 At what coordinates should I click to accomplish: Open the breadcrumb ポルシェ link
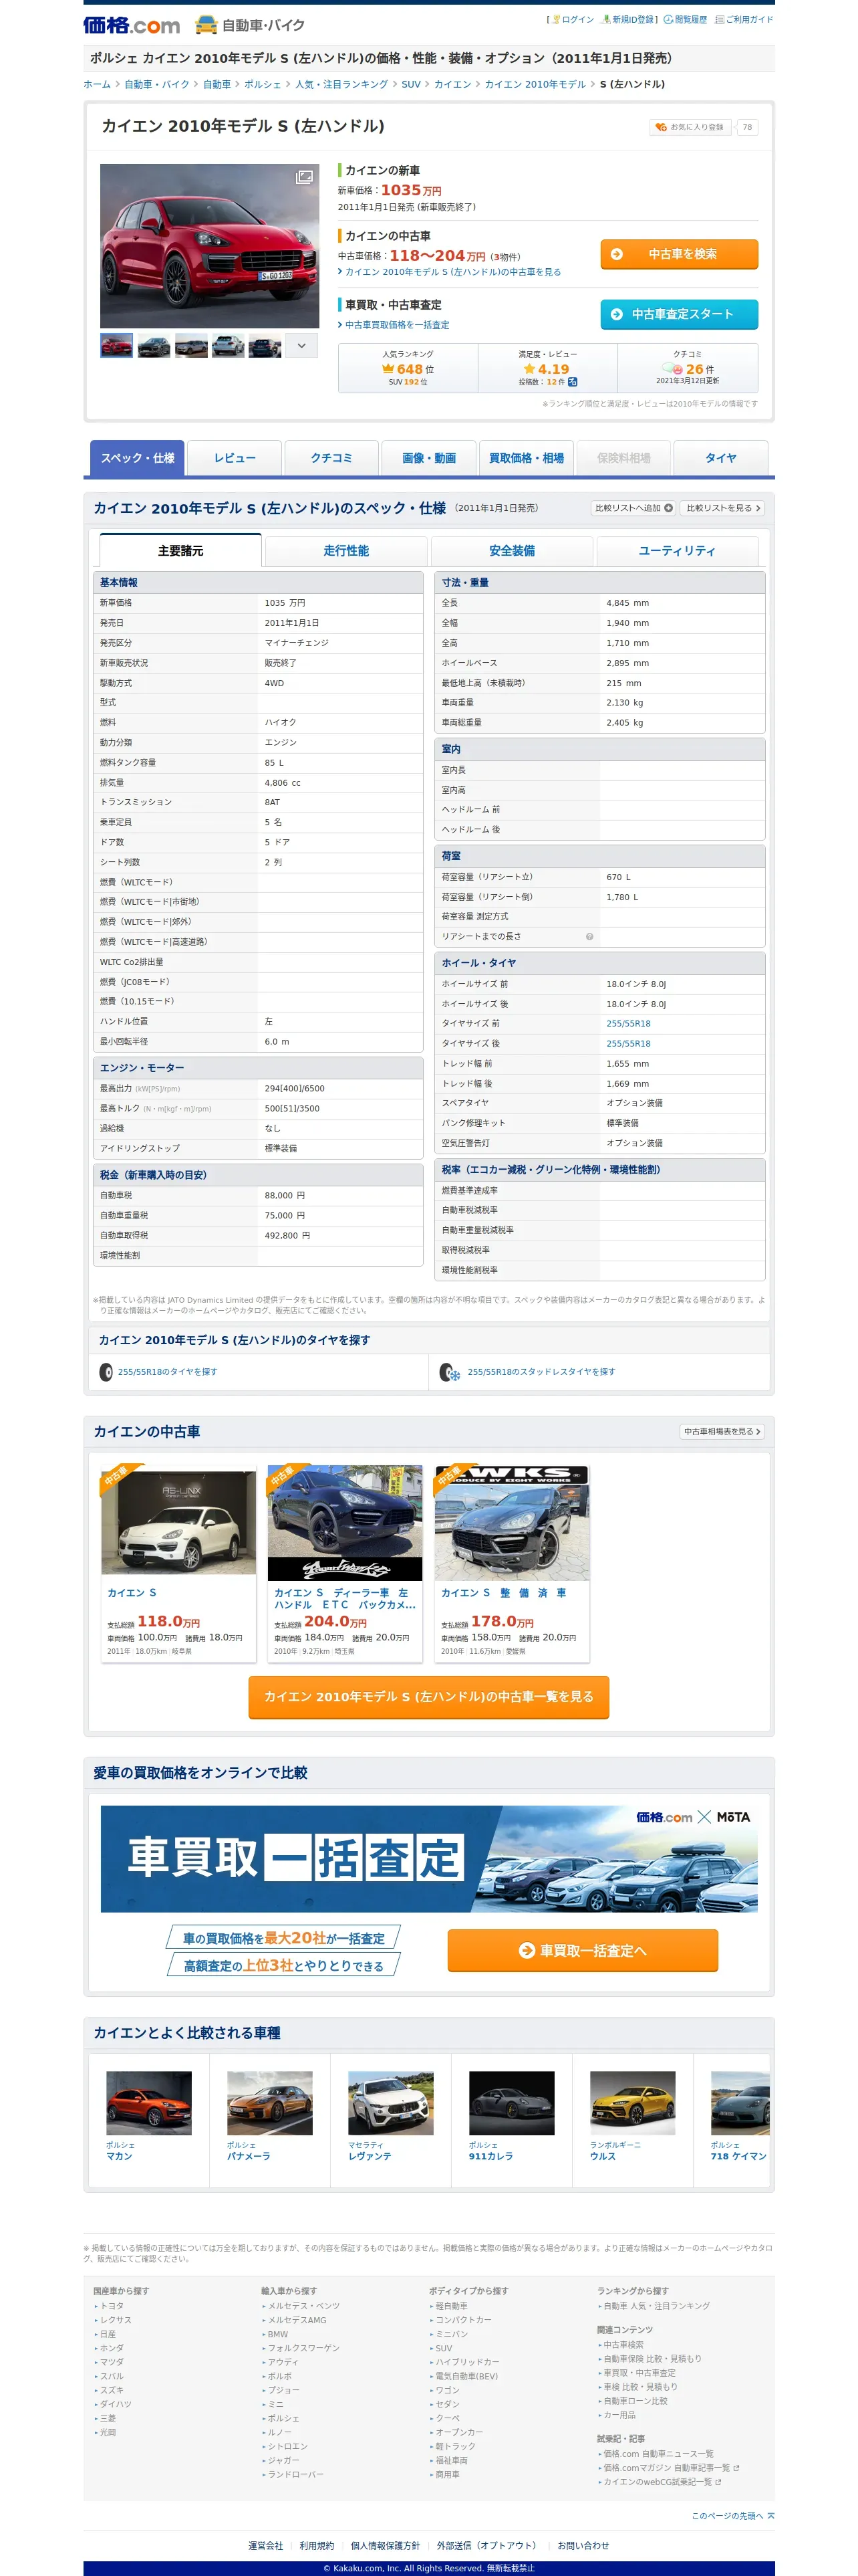[x=263, y=85]
